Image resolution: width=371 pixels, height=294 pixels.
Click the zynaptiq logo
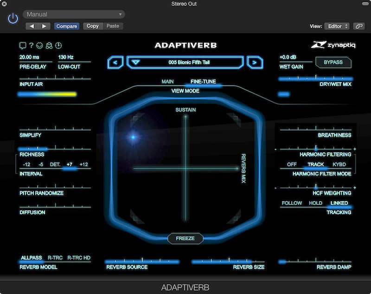pyautogui.click(x=333, y=45)
